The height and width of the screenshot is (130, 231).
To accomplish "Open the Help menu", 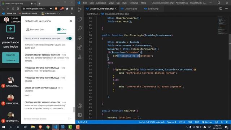I will 143,3.
